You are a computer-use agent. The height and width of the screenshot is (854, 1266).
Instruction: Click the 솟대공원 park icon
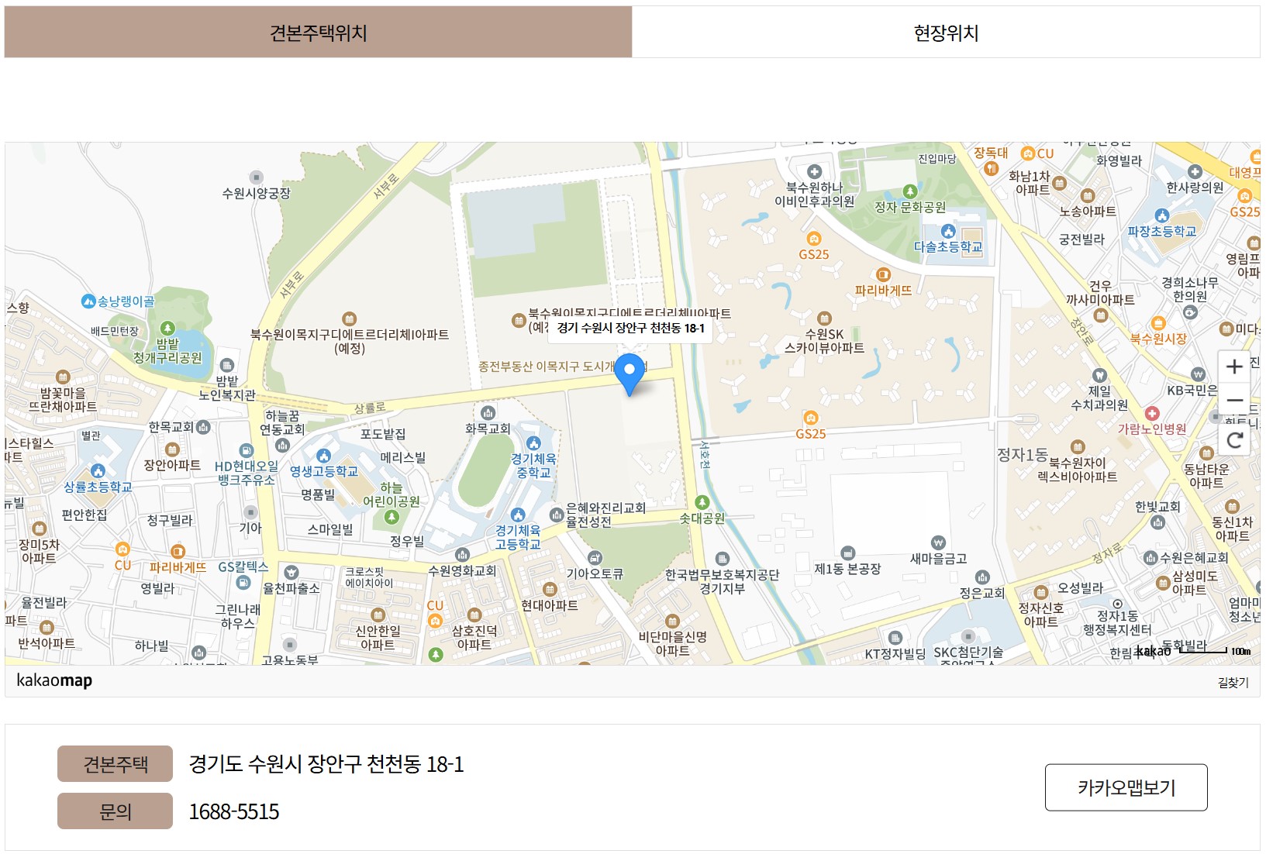click(x=702, y=502)
